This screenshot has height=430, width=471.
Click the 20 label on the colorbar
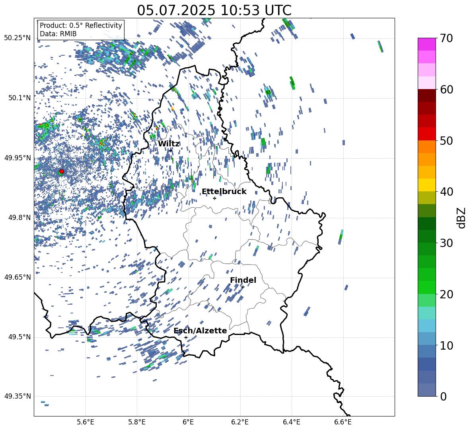(446, 294)
